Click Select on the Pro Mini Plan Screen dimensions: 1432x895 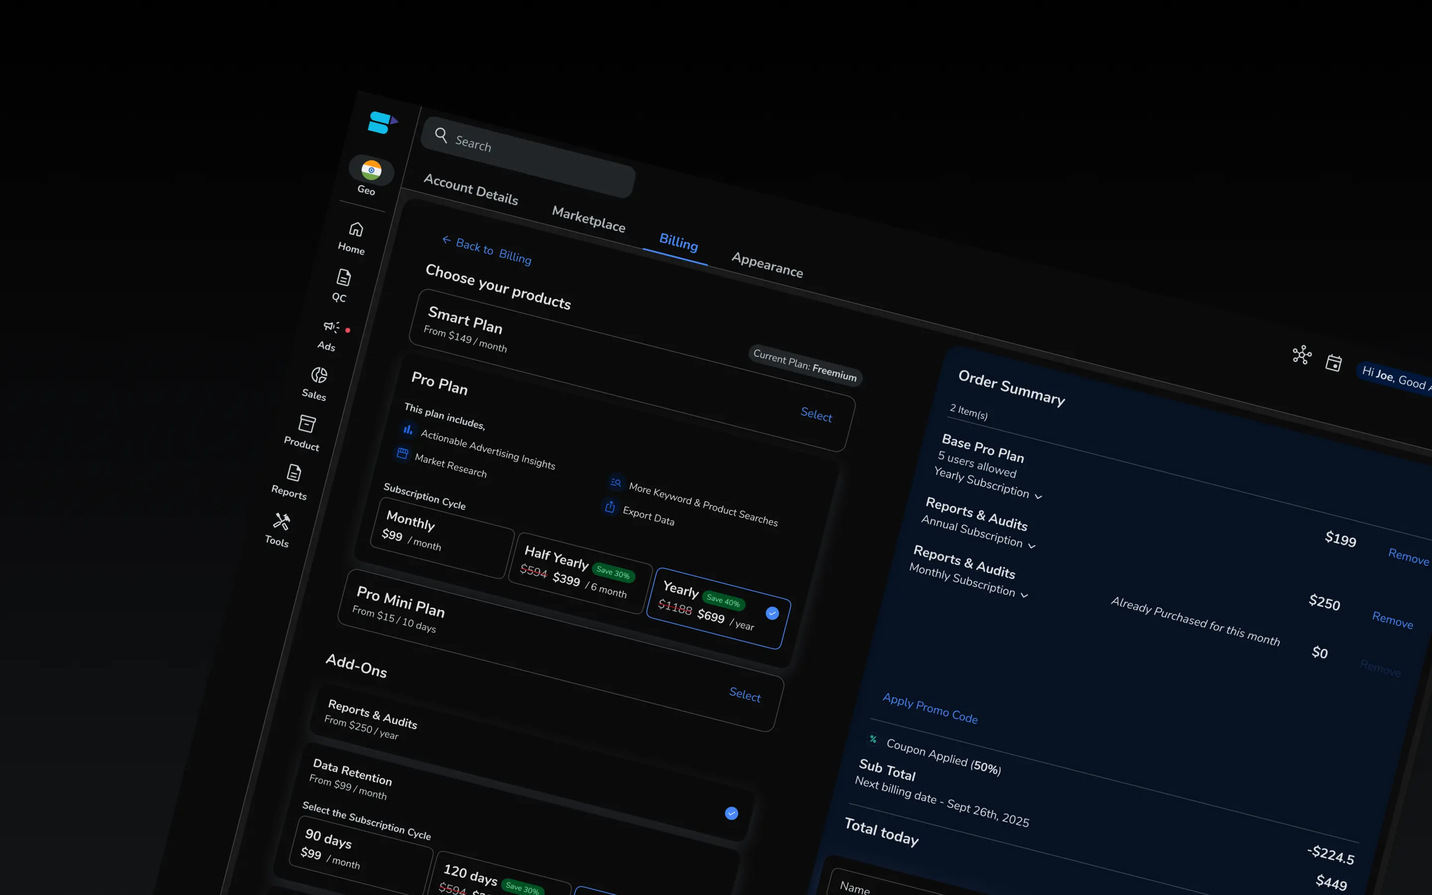[745, 694]
